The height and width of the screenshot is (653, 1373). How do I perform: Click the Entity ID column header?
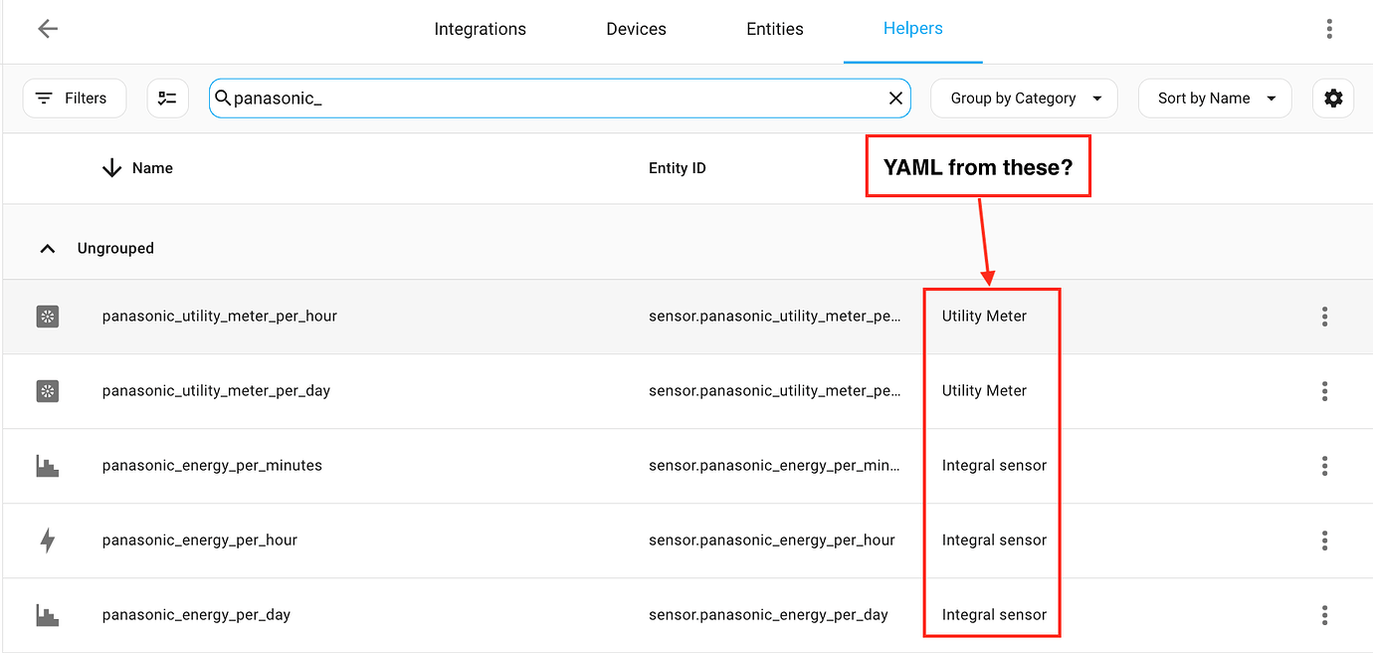click(x=678, y=168)
